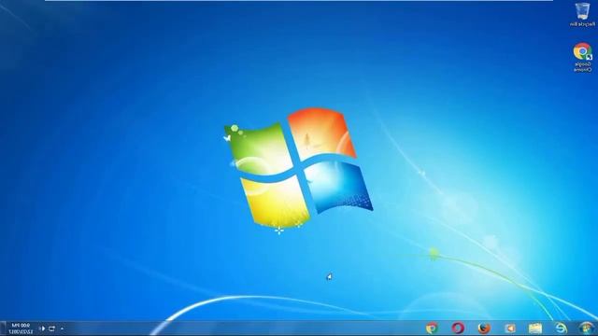Open Windows Explorer folder icon in taskbar
This screenshot has height=336, width=598.
click(535, 328)
